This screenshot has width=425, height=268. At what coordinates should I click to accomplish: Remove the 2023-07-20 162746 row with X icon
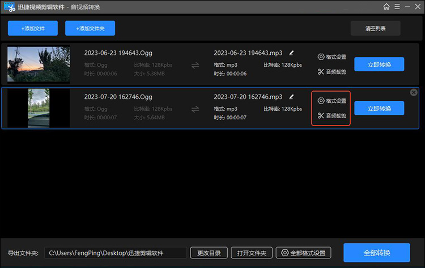pos(414,93)
